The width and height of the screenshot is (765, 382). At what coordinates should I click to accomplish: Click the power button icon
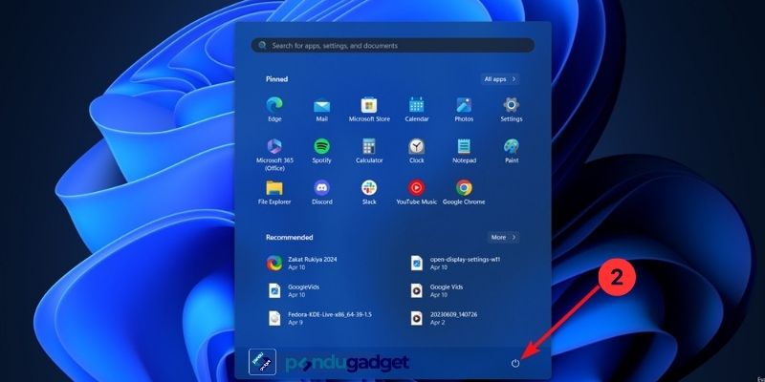[515, 363]
